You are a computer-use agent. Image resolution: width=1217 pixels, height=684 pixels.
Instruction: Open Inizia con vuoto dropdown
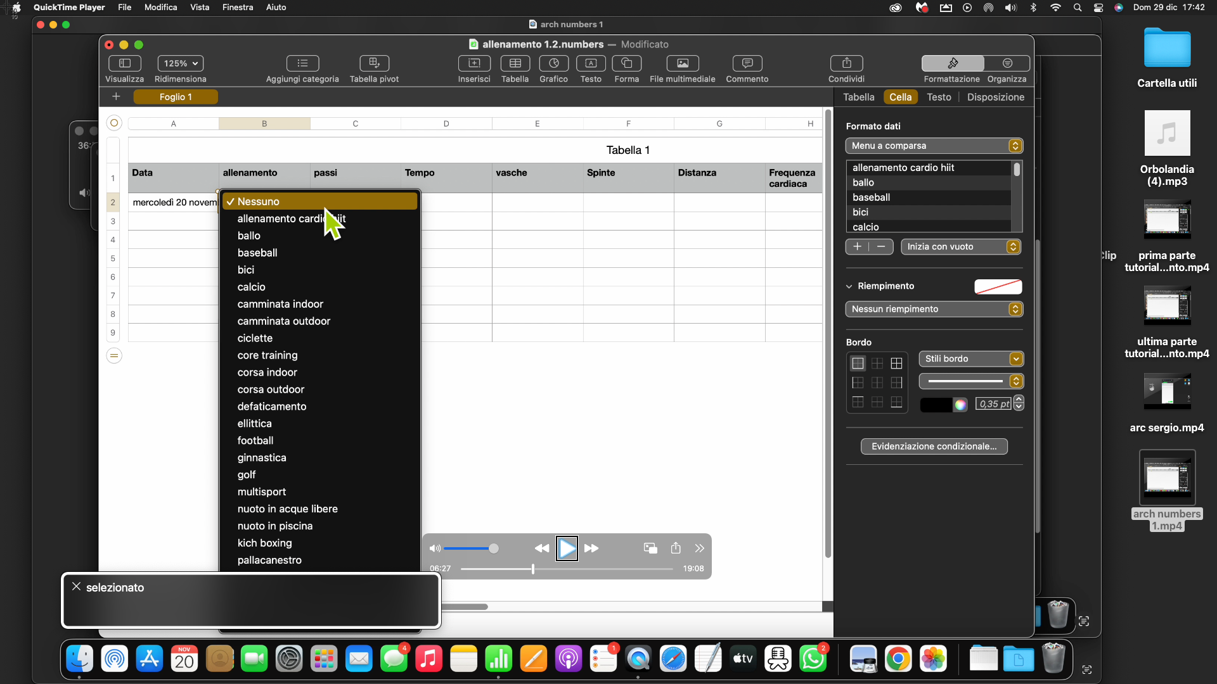point(961,247)
